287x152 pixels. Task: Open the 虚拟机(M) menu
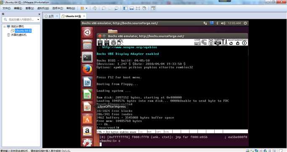click(x=43, y=8)
